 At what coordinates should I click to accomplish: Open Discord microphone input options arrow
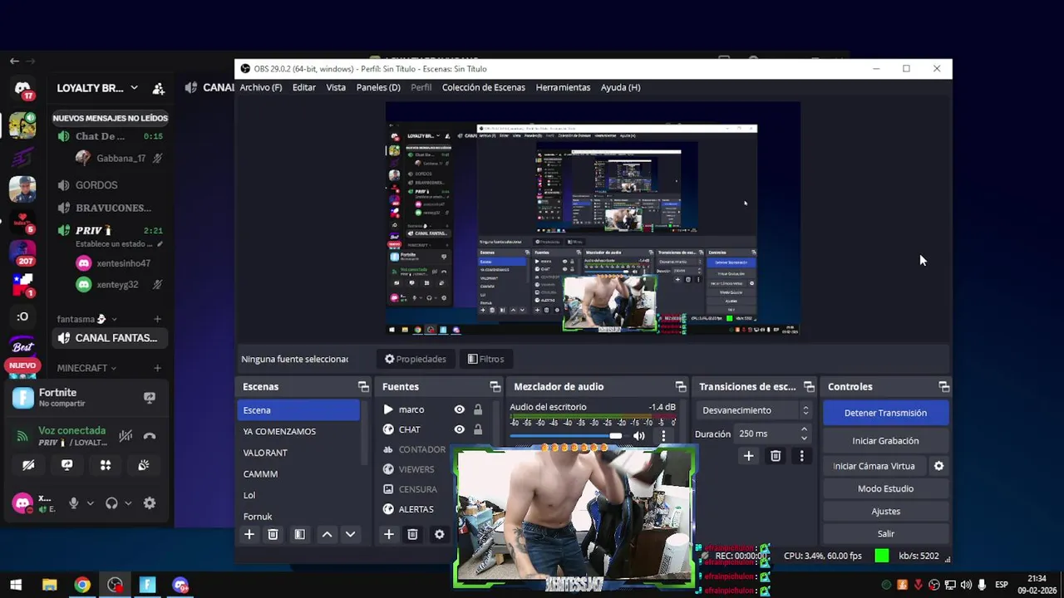tap(90, 503)
